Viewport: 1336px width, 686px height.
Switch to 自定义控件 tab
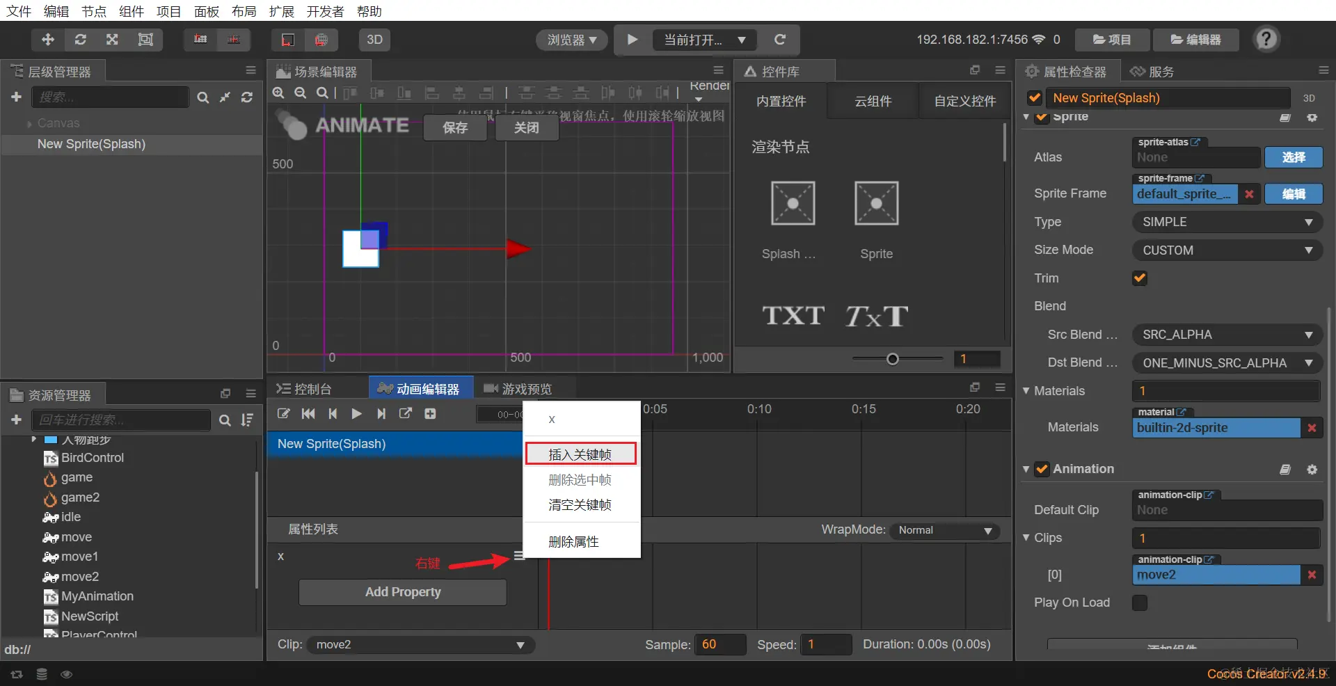tap(964, 102)
